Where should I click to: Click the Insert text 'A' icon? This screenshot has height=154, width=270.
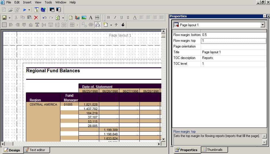tap(91, 18)
